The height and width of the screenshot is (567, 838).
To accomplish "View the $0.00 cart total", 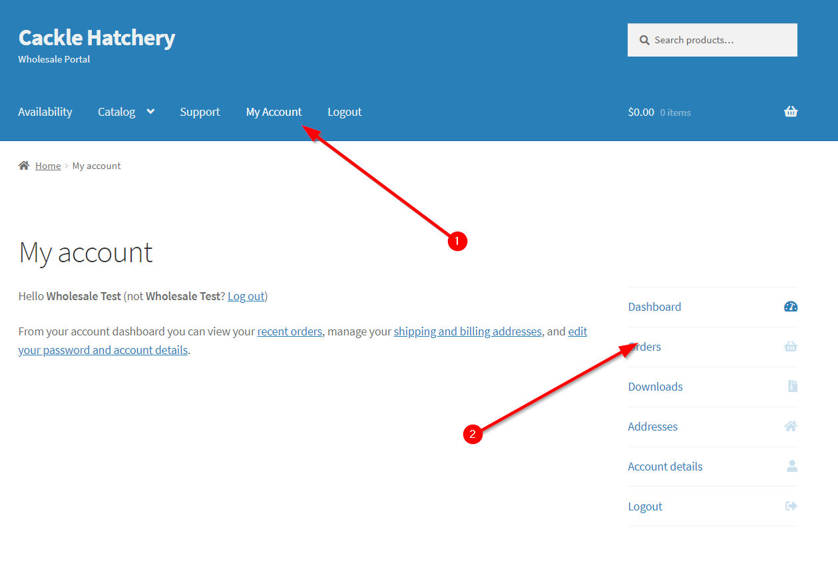I will coord(641,112).
